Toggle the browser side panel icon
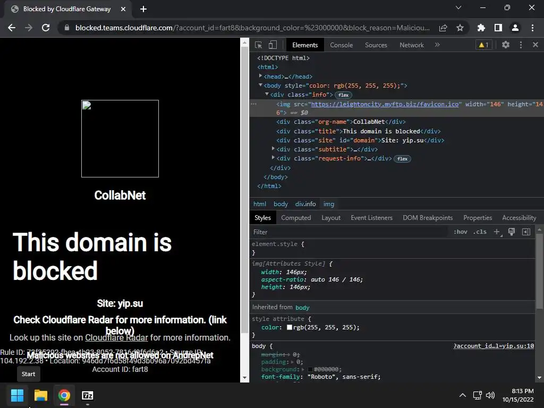Image resolution: width=544 pixels, height=408 pixels. (498, 28)
